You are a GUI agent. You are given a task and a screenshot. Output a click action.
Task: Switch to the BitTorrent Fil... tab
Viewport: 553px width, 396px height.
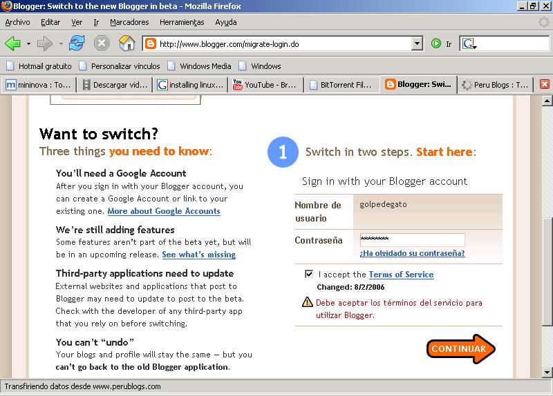point(341,85)
